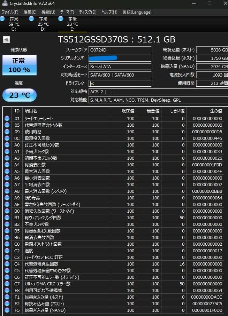228x316 pixels.
Task: Click status icon for 電源オフリトラクト回数 row
Action: coord(7,244)
